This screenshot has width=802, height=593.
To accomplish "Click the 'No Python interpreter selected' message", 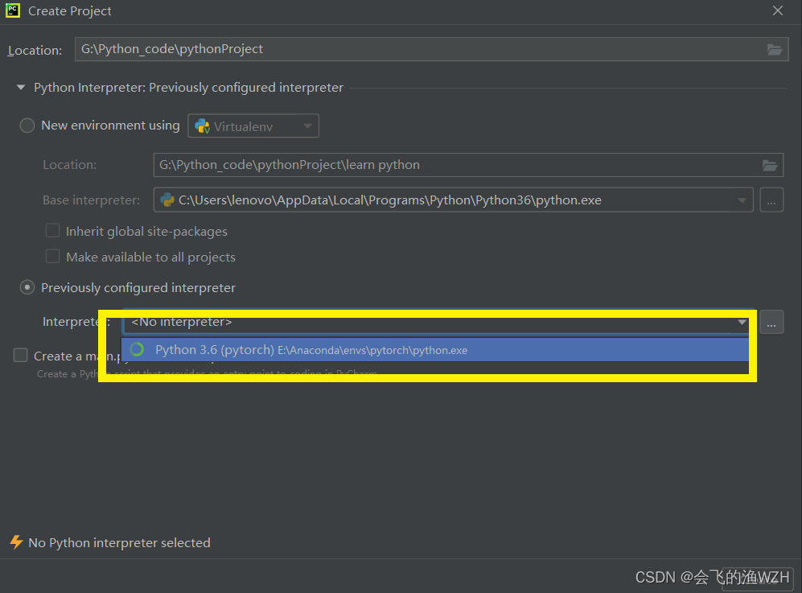I will pos(119,543).
